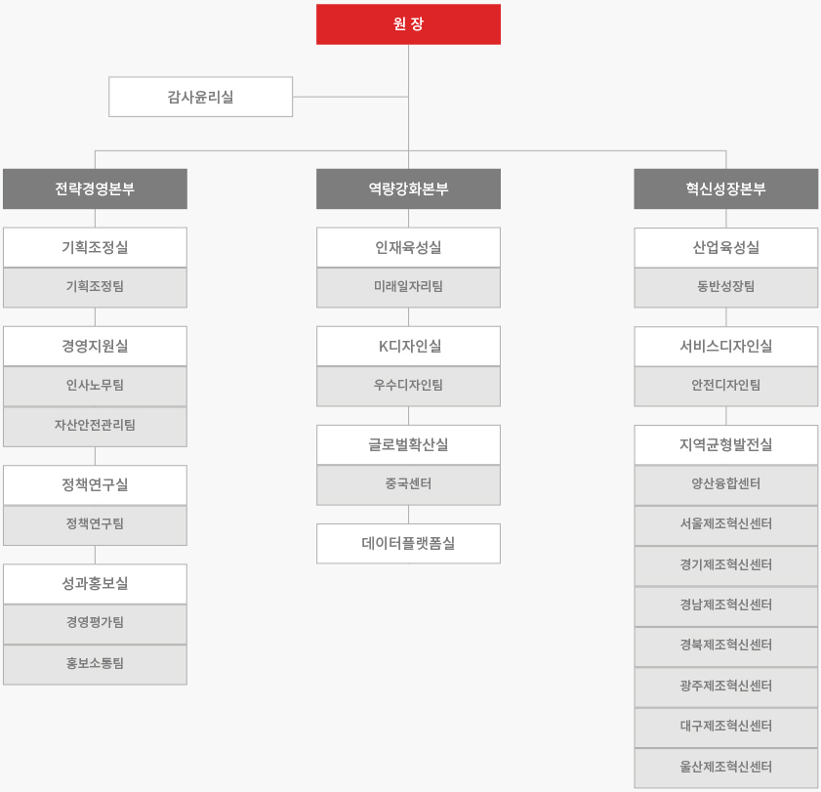821x792 pixels.
Task: Click the 홍보소통팀 team box
Action: 95,664
